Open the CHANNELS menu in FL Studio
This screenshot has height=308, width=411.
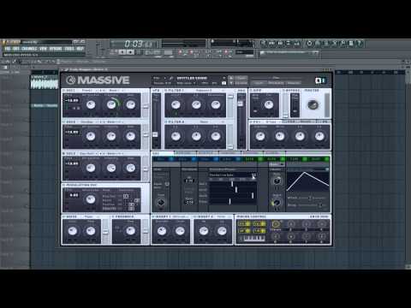(x=29, y=49)
